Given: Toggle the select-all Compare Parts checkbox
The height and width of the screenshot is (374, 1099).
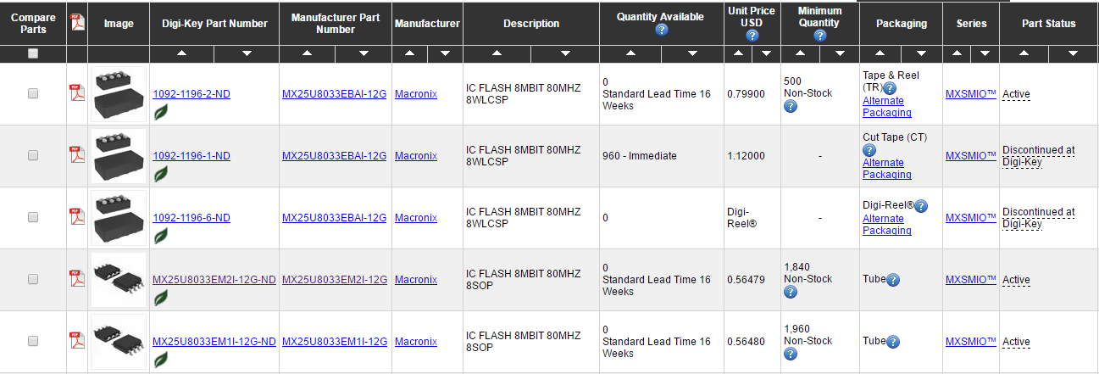Looking at the screenshot, I should point(33,53).
